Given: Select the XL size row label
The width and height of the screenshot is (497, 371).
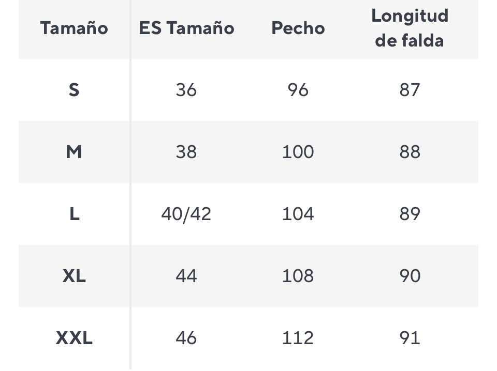Looking at the screenshot, I should coord(74,276).
